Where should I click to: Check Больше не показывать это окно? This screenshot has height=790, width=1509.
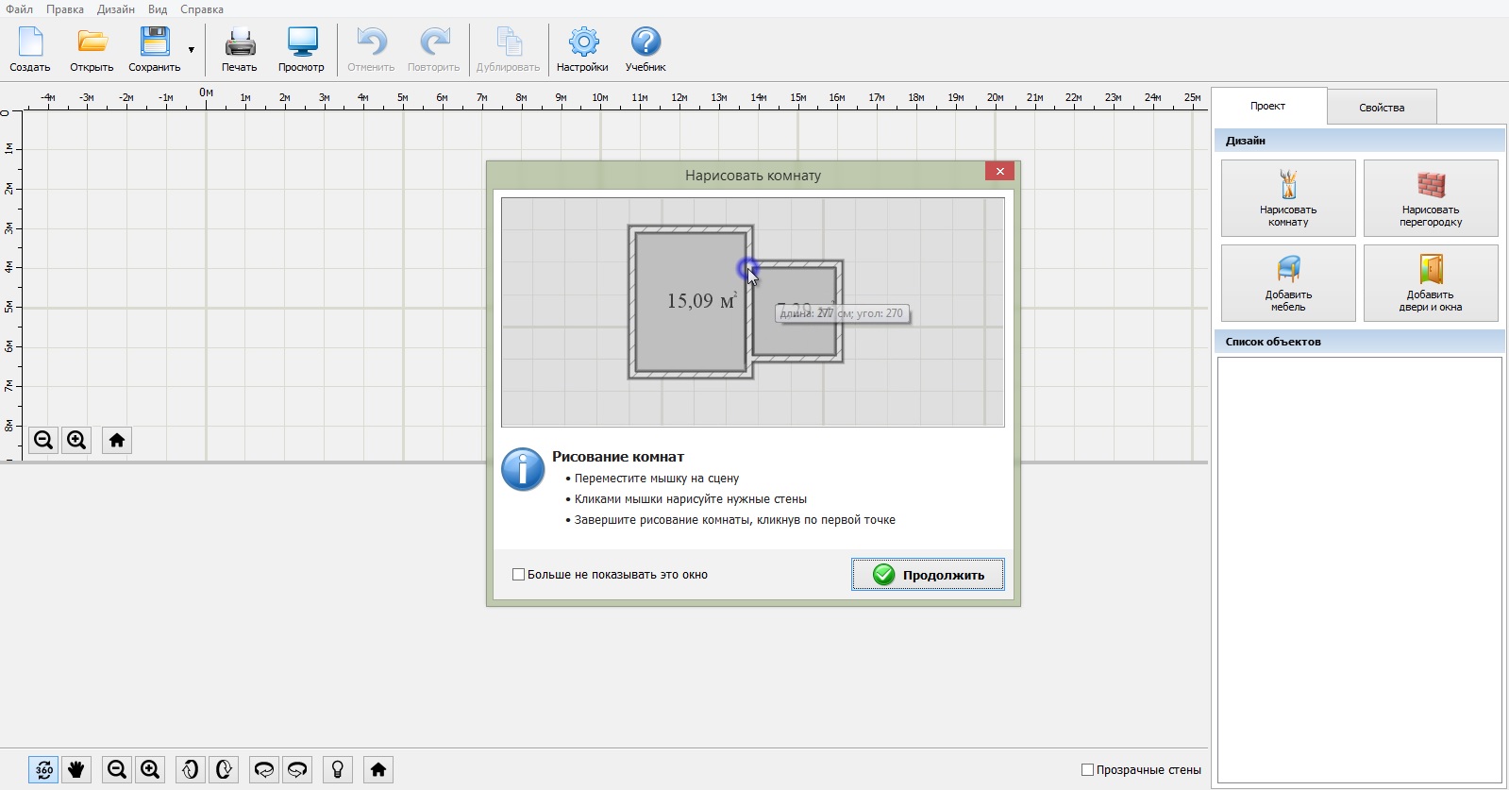coord(518,574)
